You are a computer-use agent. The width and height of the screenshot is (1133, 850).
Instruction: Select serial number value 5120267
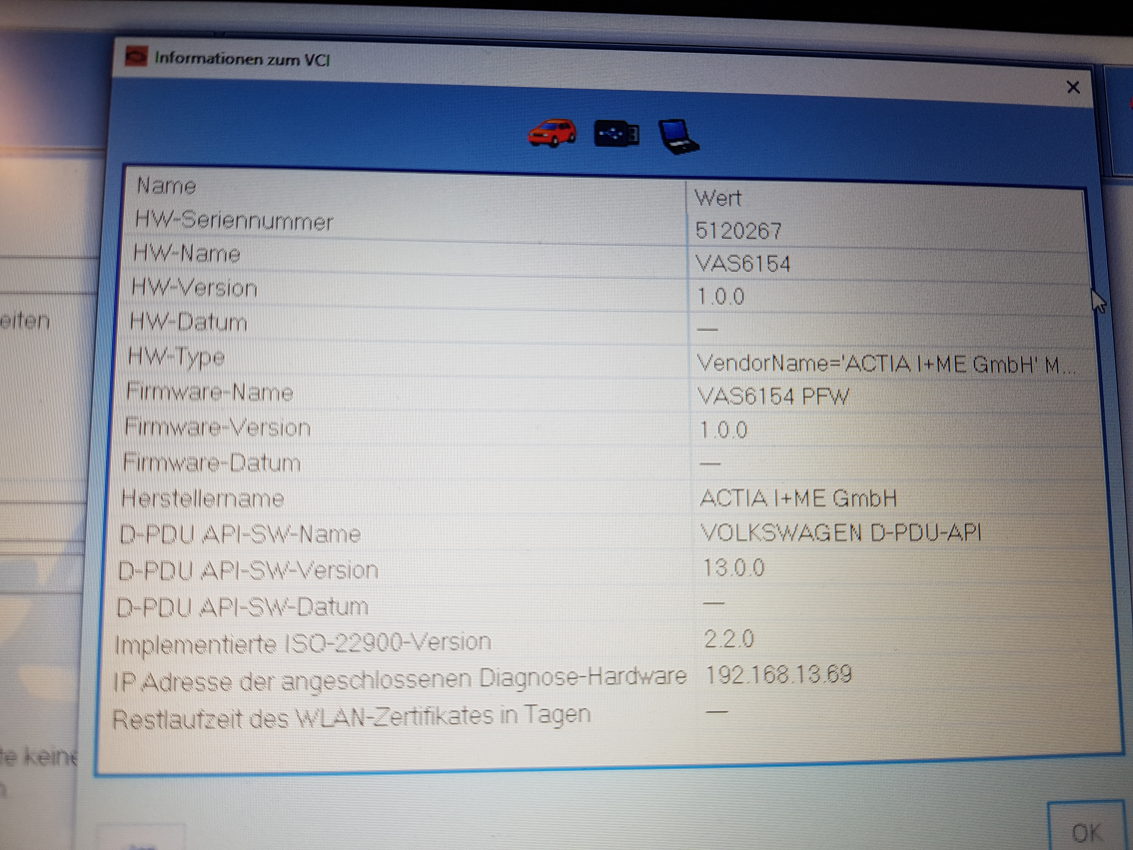click(x=738, y=230)
